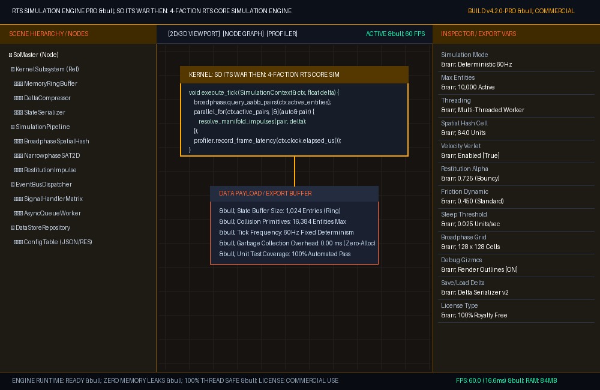The image size is (600, 390).
Task: Select the BroadphaseSpatialHash node
Action: click(51, 141)
